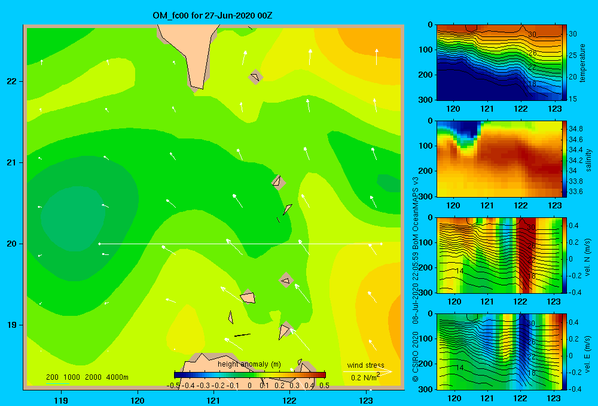The image size is (598, 406).
Task: Click the temperature colorbar beside the top section
Action: coord(565,63)
